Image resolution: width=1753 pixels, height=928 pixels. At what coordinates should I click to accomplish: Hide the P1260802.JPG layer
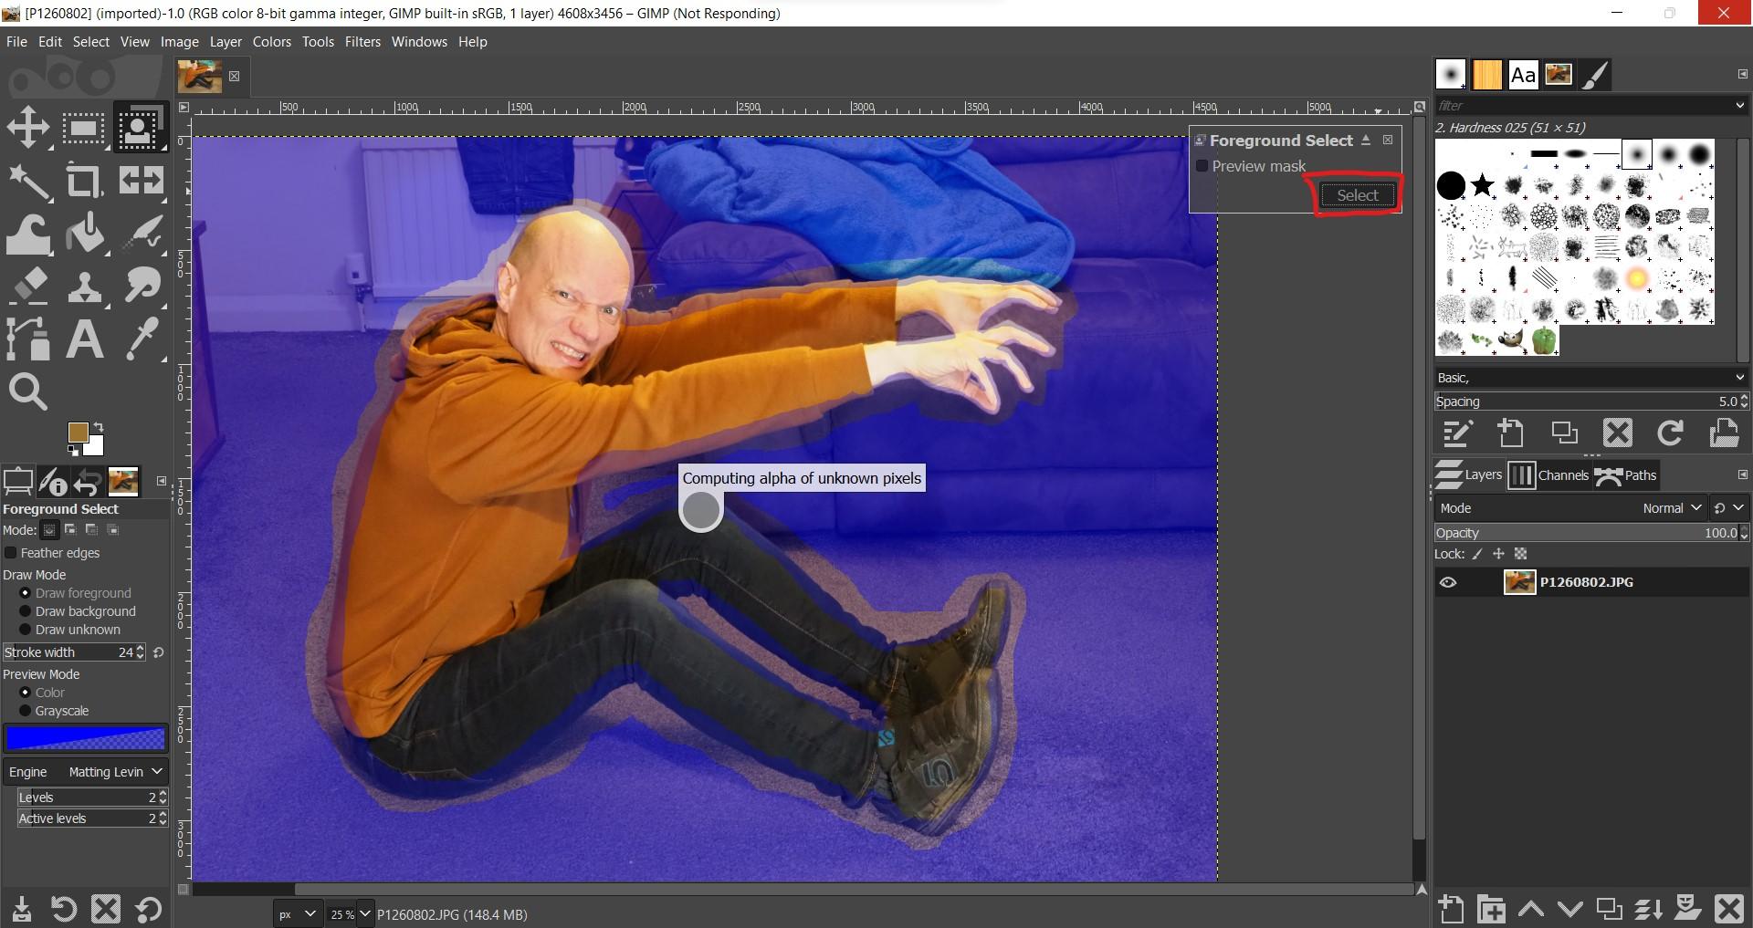1450,581
